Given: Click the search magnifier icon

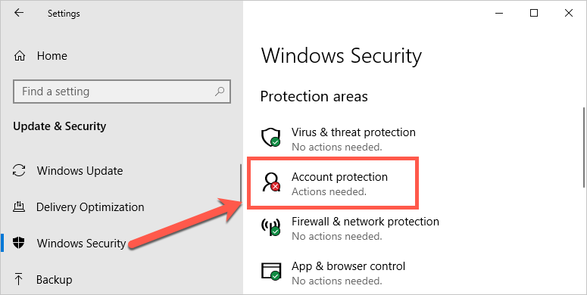Looking at the screenshot, I should 220,91.
